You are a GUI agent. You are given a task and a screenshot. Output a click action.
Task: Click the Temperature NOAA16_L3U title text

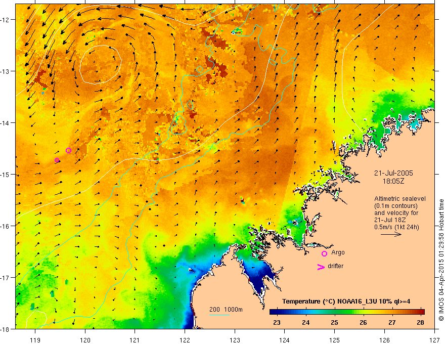tap(346, 302)
